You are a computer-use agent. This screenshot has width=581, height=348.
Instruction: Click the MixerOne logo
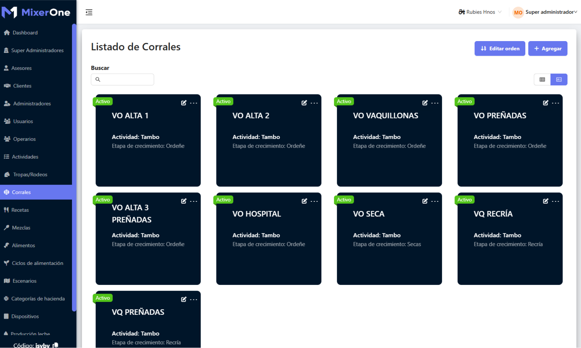[x=36, y=12]
